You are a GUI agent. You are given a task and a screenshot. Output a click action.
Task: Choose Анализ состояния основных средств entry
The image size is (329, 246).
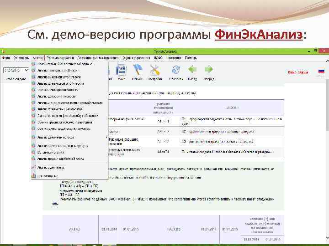click(69, 146)
